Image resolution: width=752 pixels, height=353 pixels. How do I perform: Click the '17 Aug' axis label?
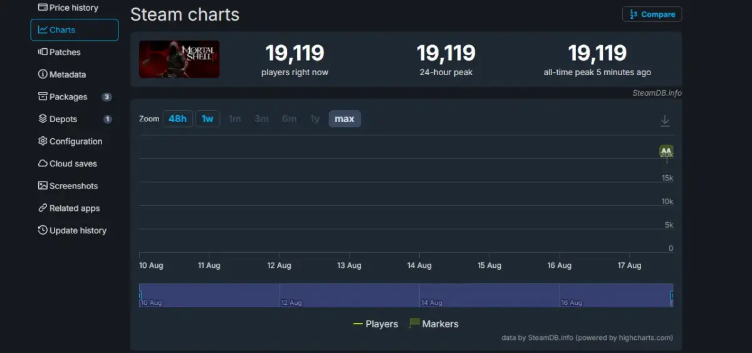point(629,265)
